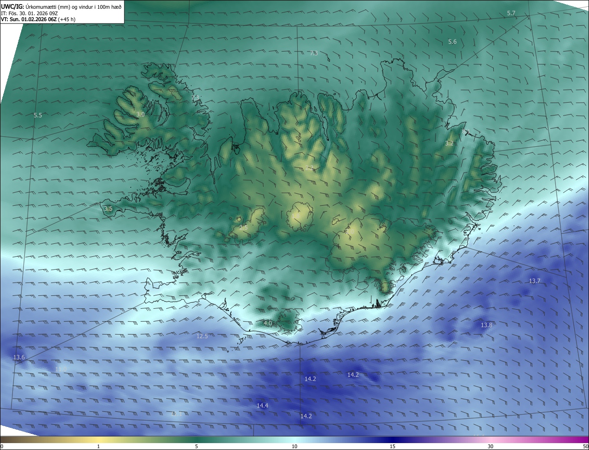The width and height of the screenshot is (589, 450).
Task: Click the 15 label on the color scale
Action: (x=393, y=446)
